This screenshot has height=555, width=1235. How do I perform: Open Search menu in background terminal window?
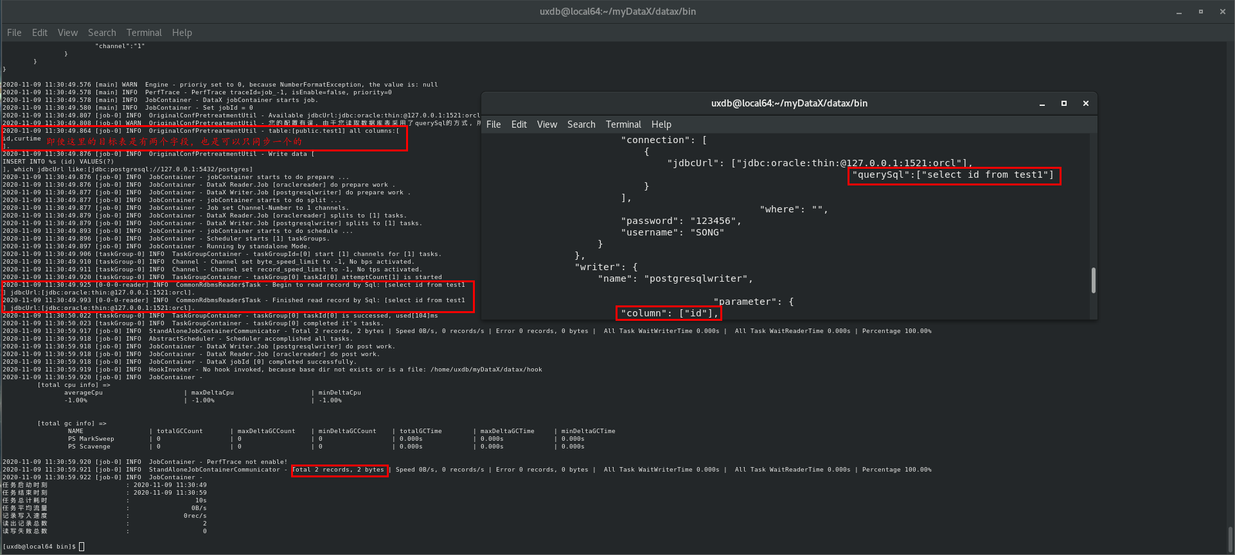102,33
